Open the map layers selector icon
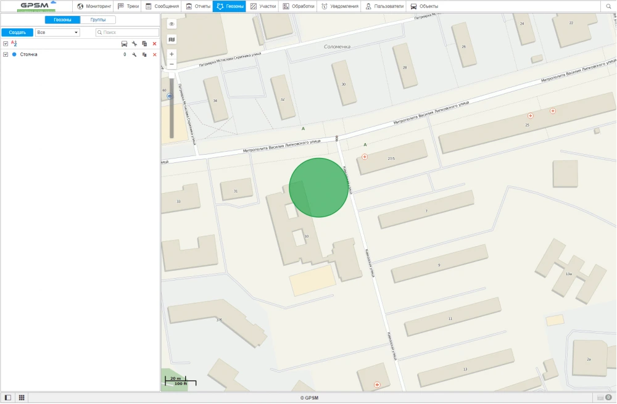 click(172, 39)
